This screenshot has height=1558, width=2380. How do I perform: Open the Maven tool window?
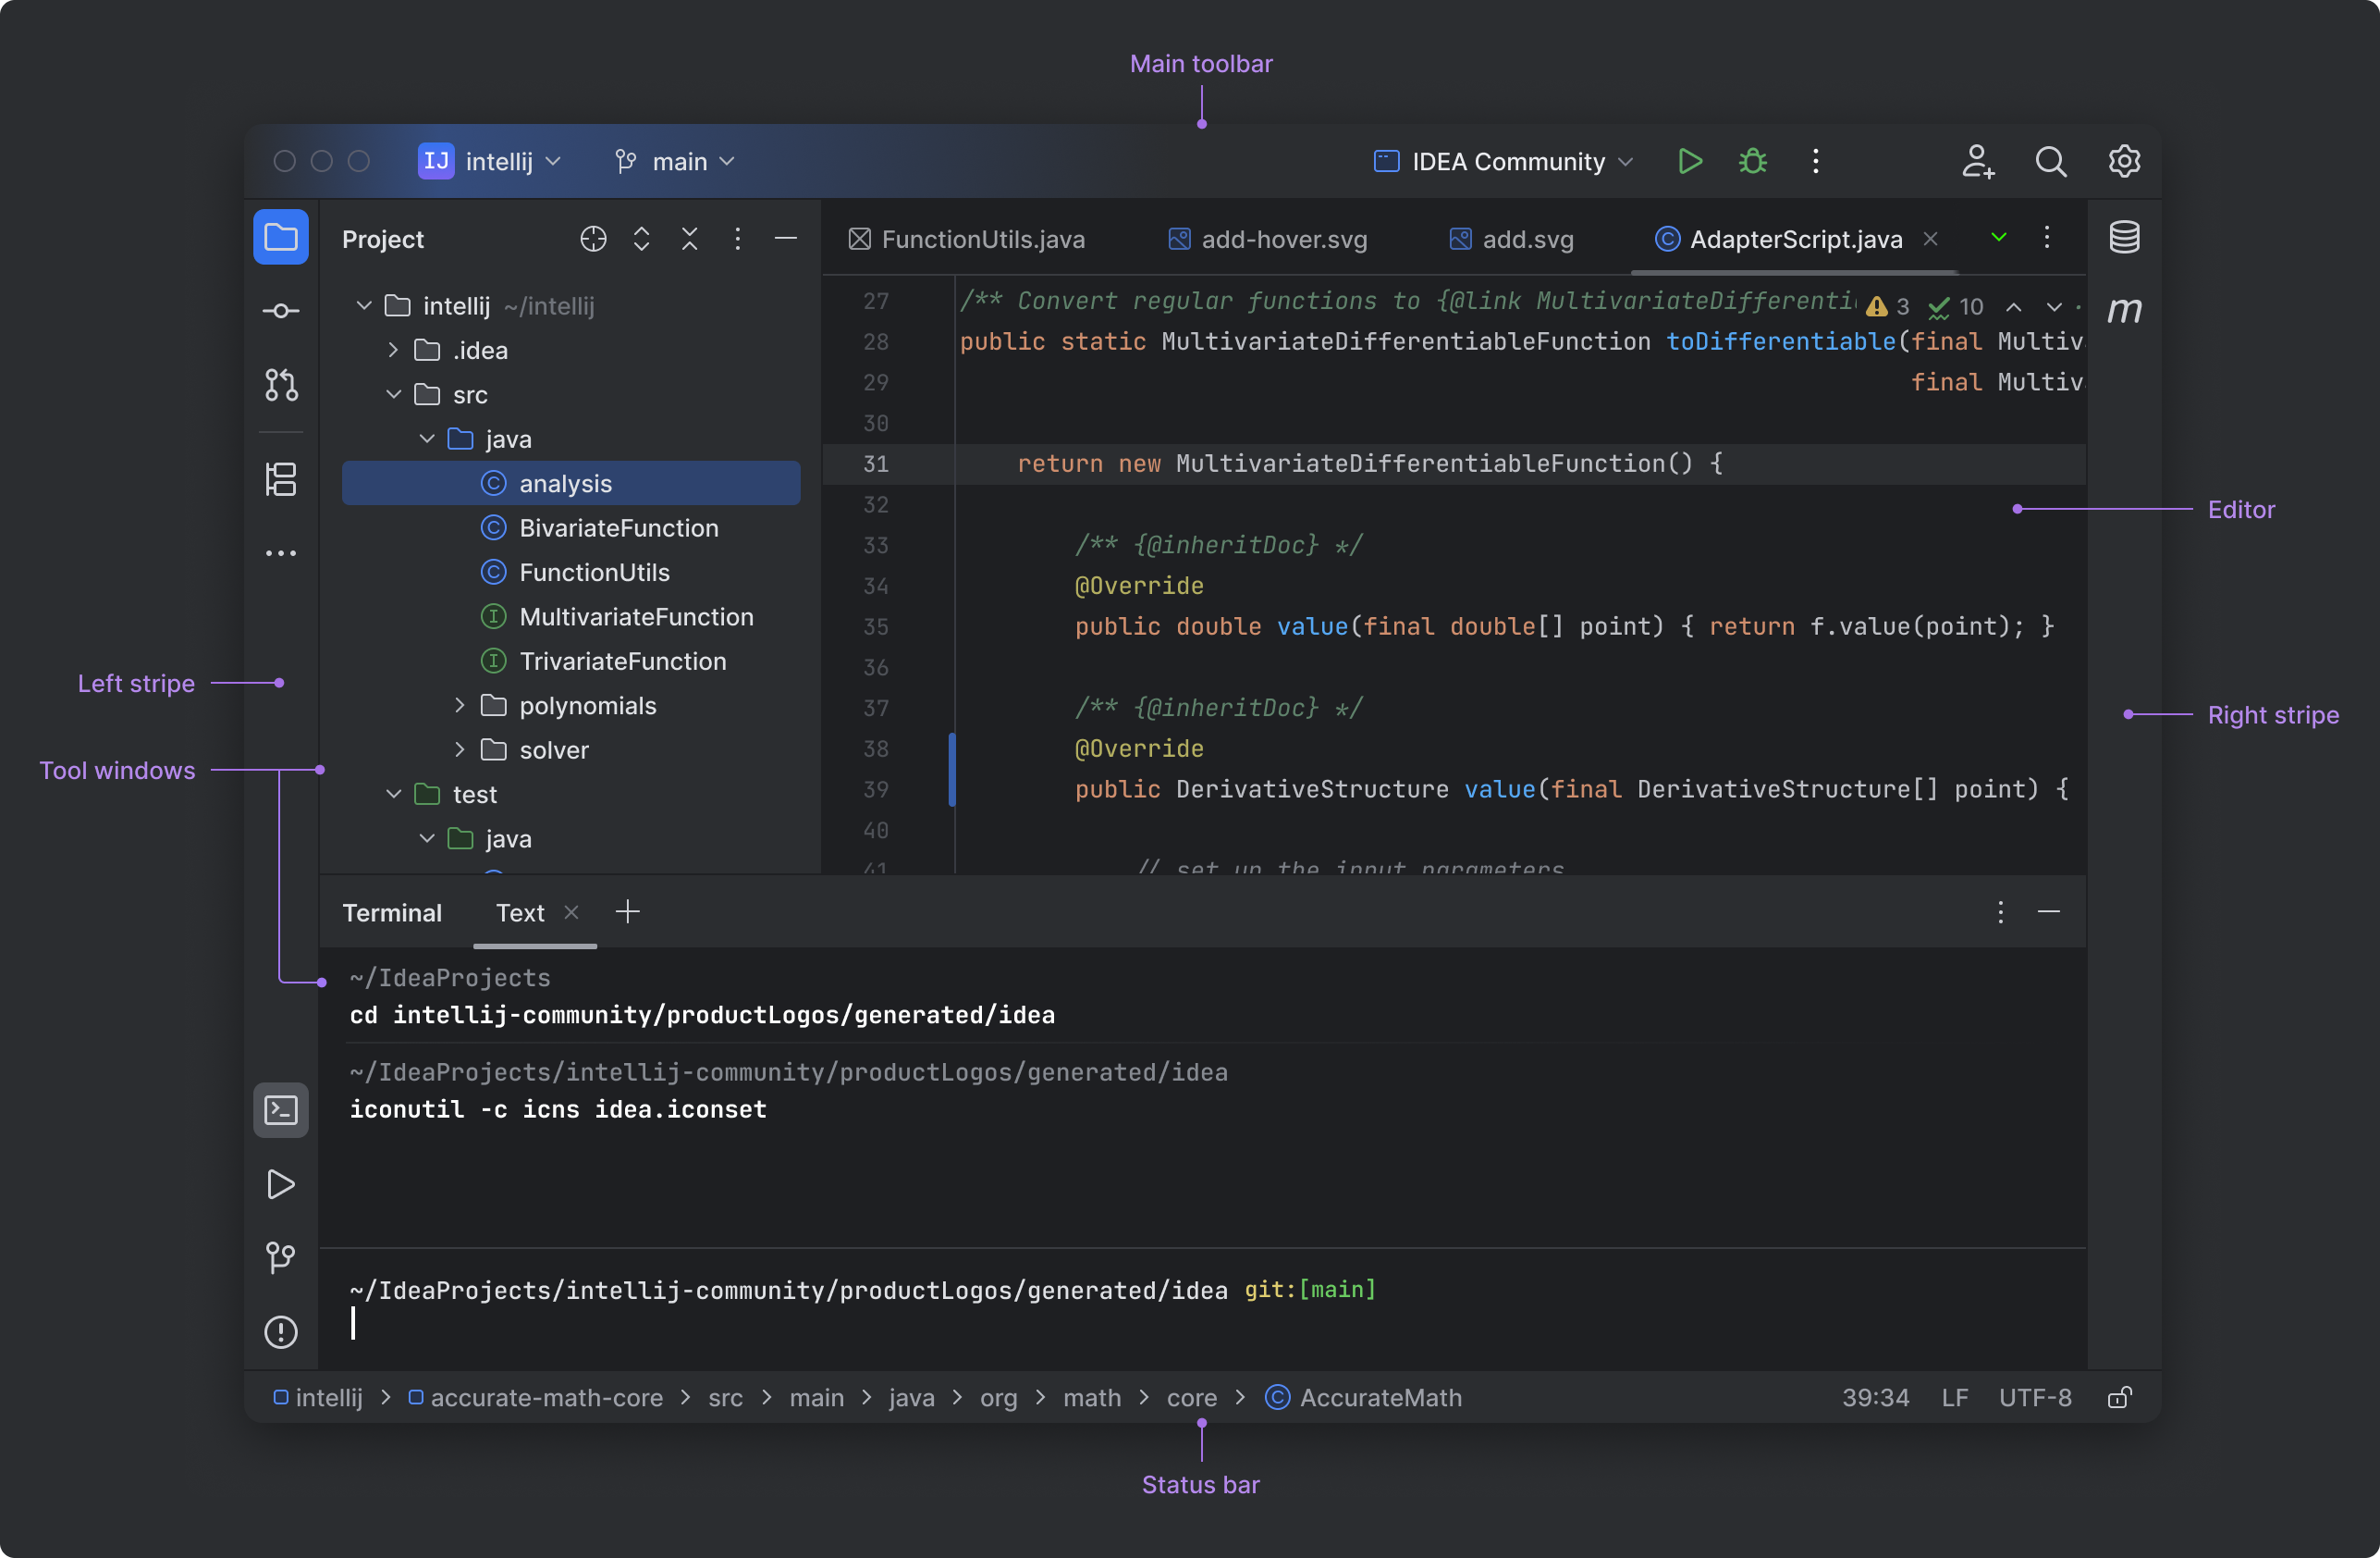[x=2126, y=310]
